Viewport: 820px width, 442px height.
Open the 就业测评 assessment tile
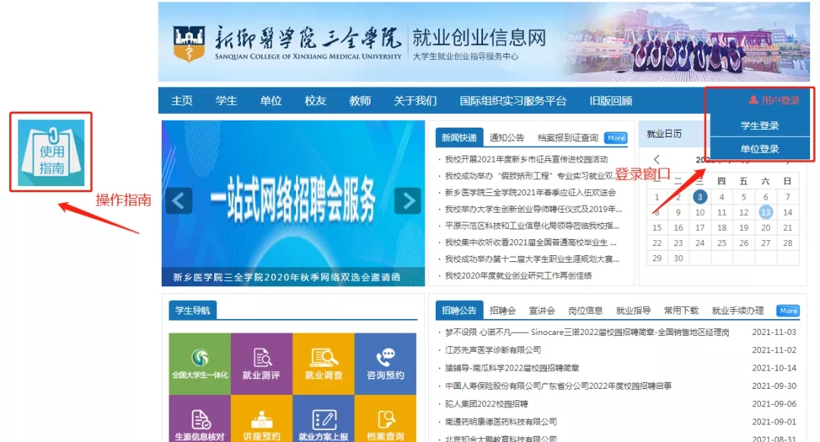pyautogui.click(x=261, y=364)
